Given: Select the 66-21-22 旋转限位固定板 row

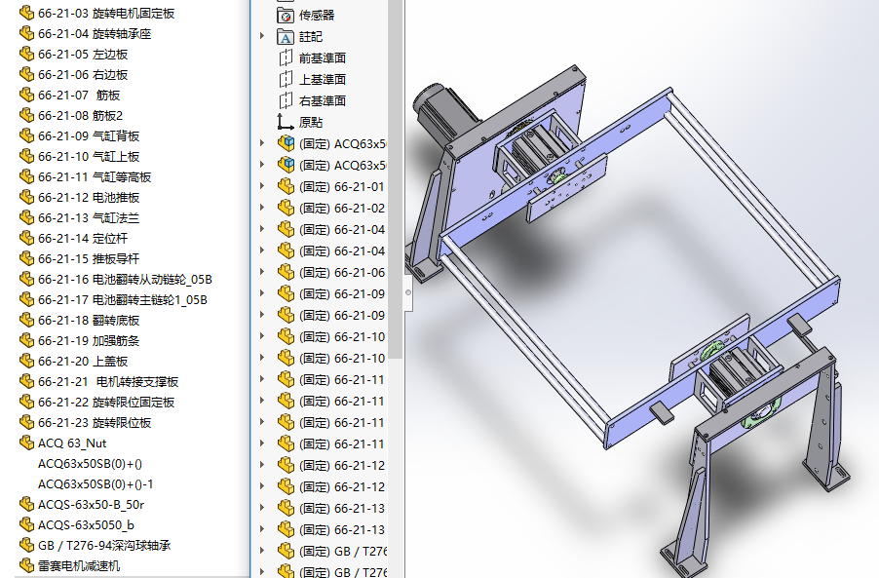Looking at the screenshot, I should 96,402.
